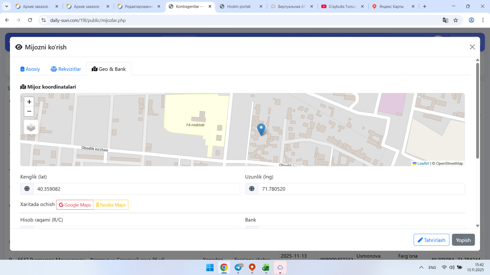Click the Uzunlik longitude field
This screenshot has width=490, height=275.
(361, 189)
